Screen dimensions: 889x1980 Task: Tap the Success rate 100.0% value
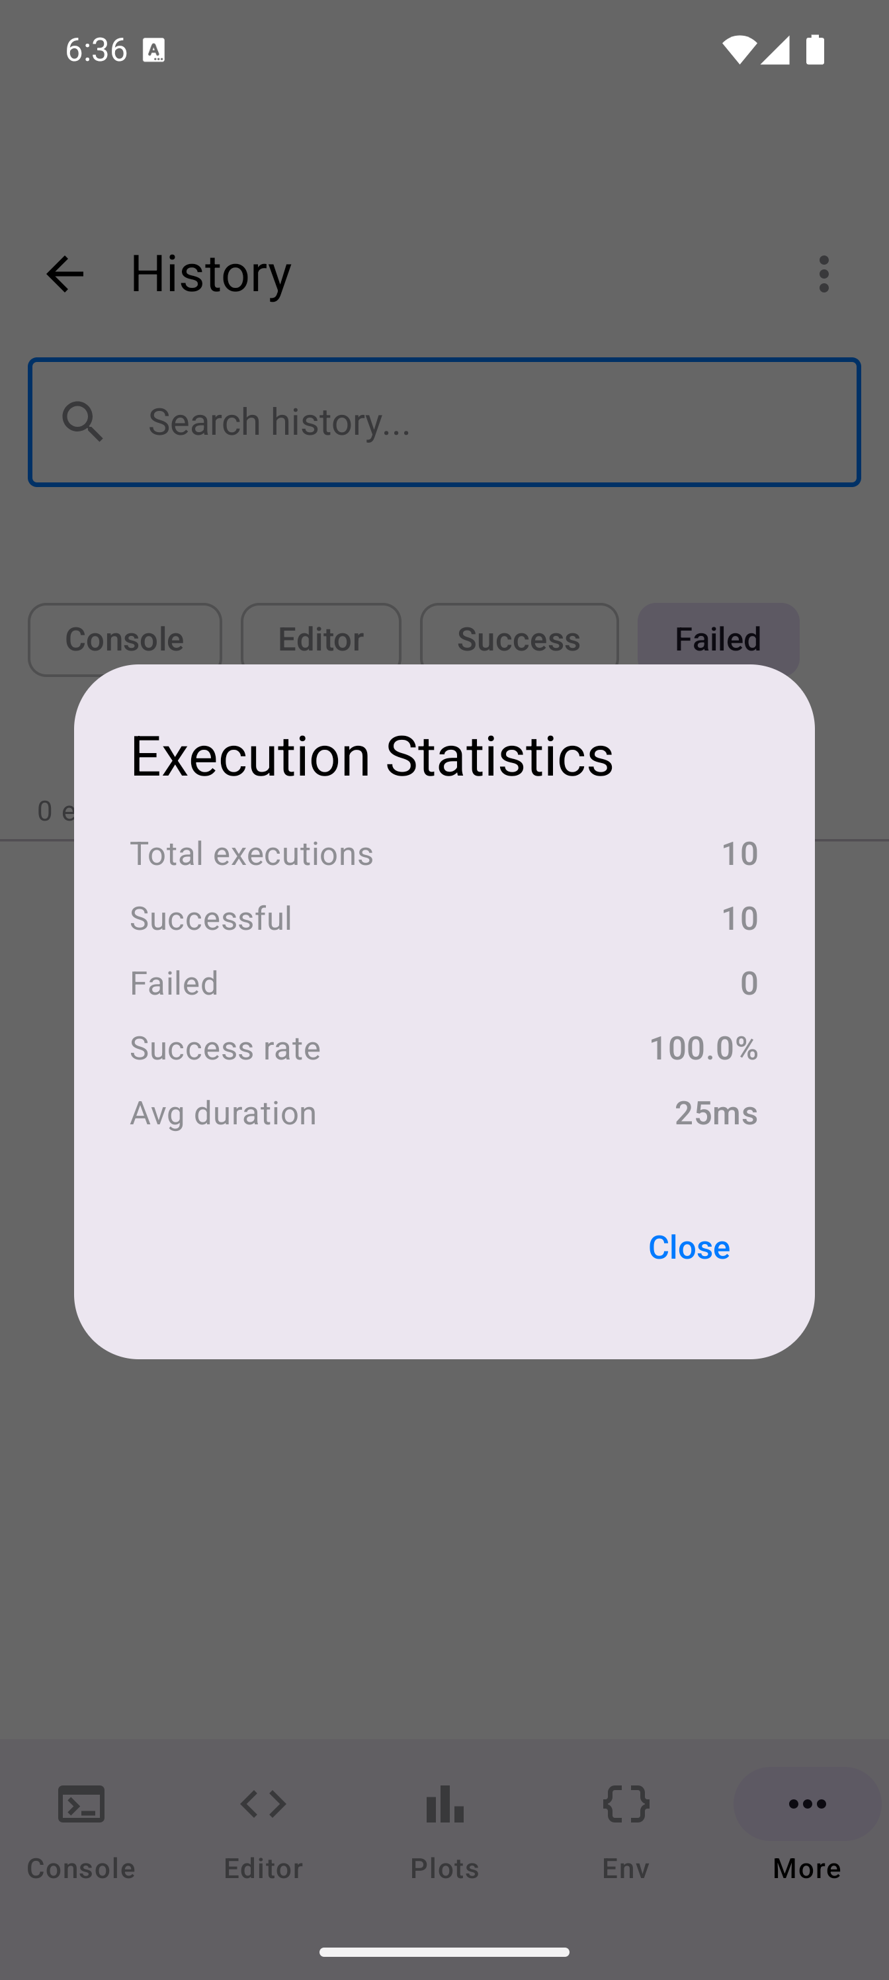(x=703, y=1048)
